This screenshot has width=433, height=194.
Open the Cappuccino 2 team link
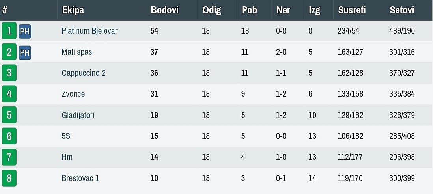(x=84, y=73)
